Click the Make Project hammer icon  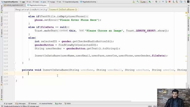tap(138, 2)
